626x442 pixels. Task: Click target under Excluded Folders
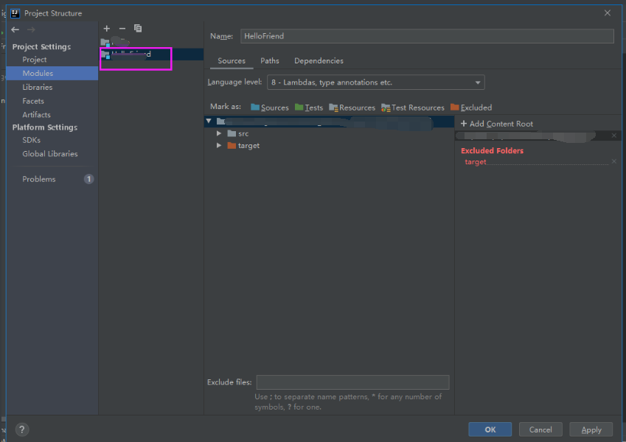(476, 161)
